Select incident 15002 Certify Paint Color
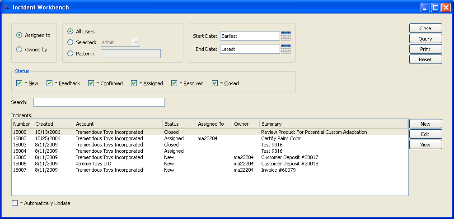The image size is (454, 219). click(x=108, y=139)
